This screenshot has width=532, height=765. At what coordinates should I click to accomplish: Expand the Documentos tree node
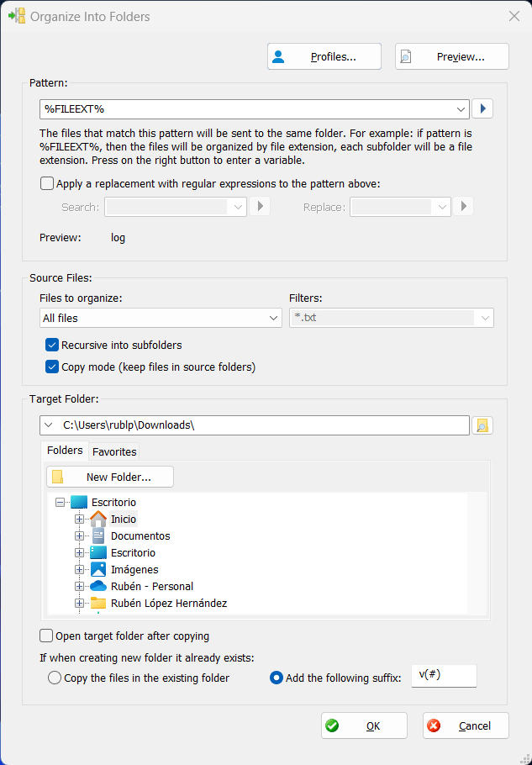80,535
